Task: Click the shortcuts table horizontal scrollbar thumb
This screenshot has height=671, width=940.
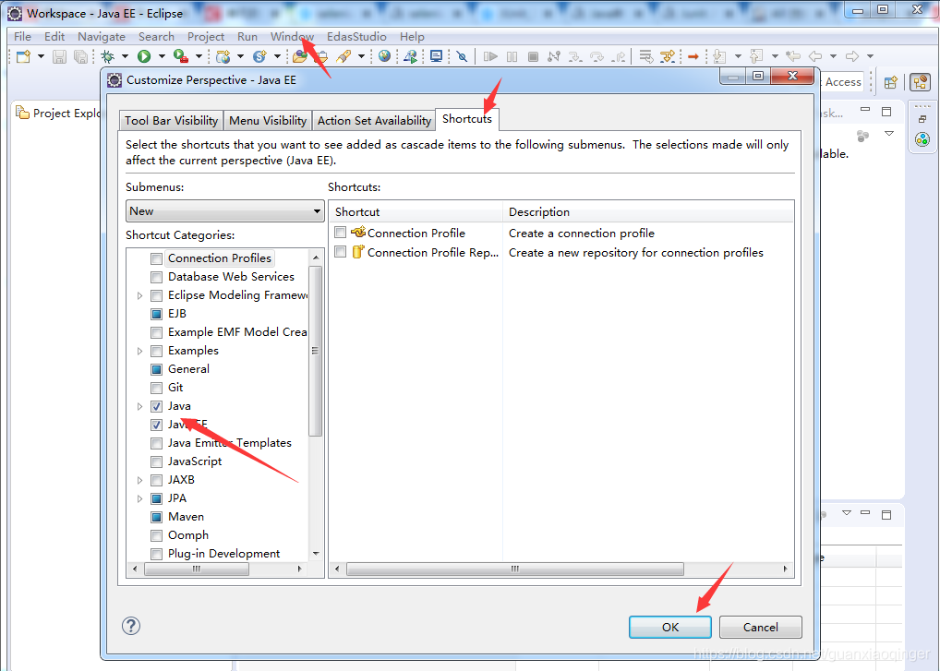Action: click(x=515, y=569)
